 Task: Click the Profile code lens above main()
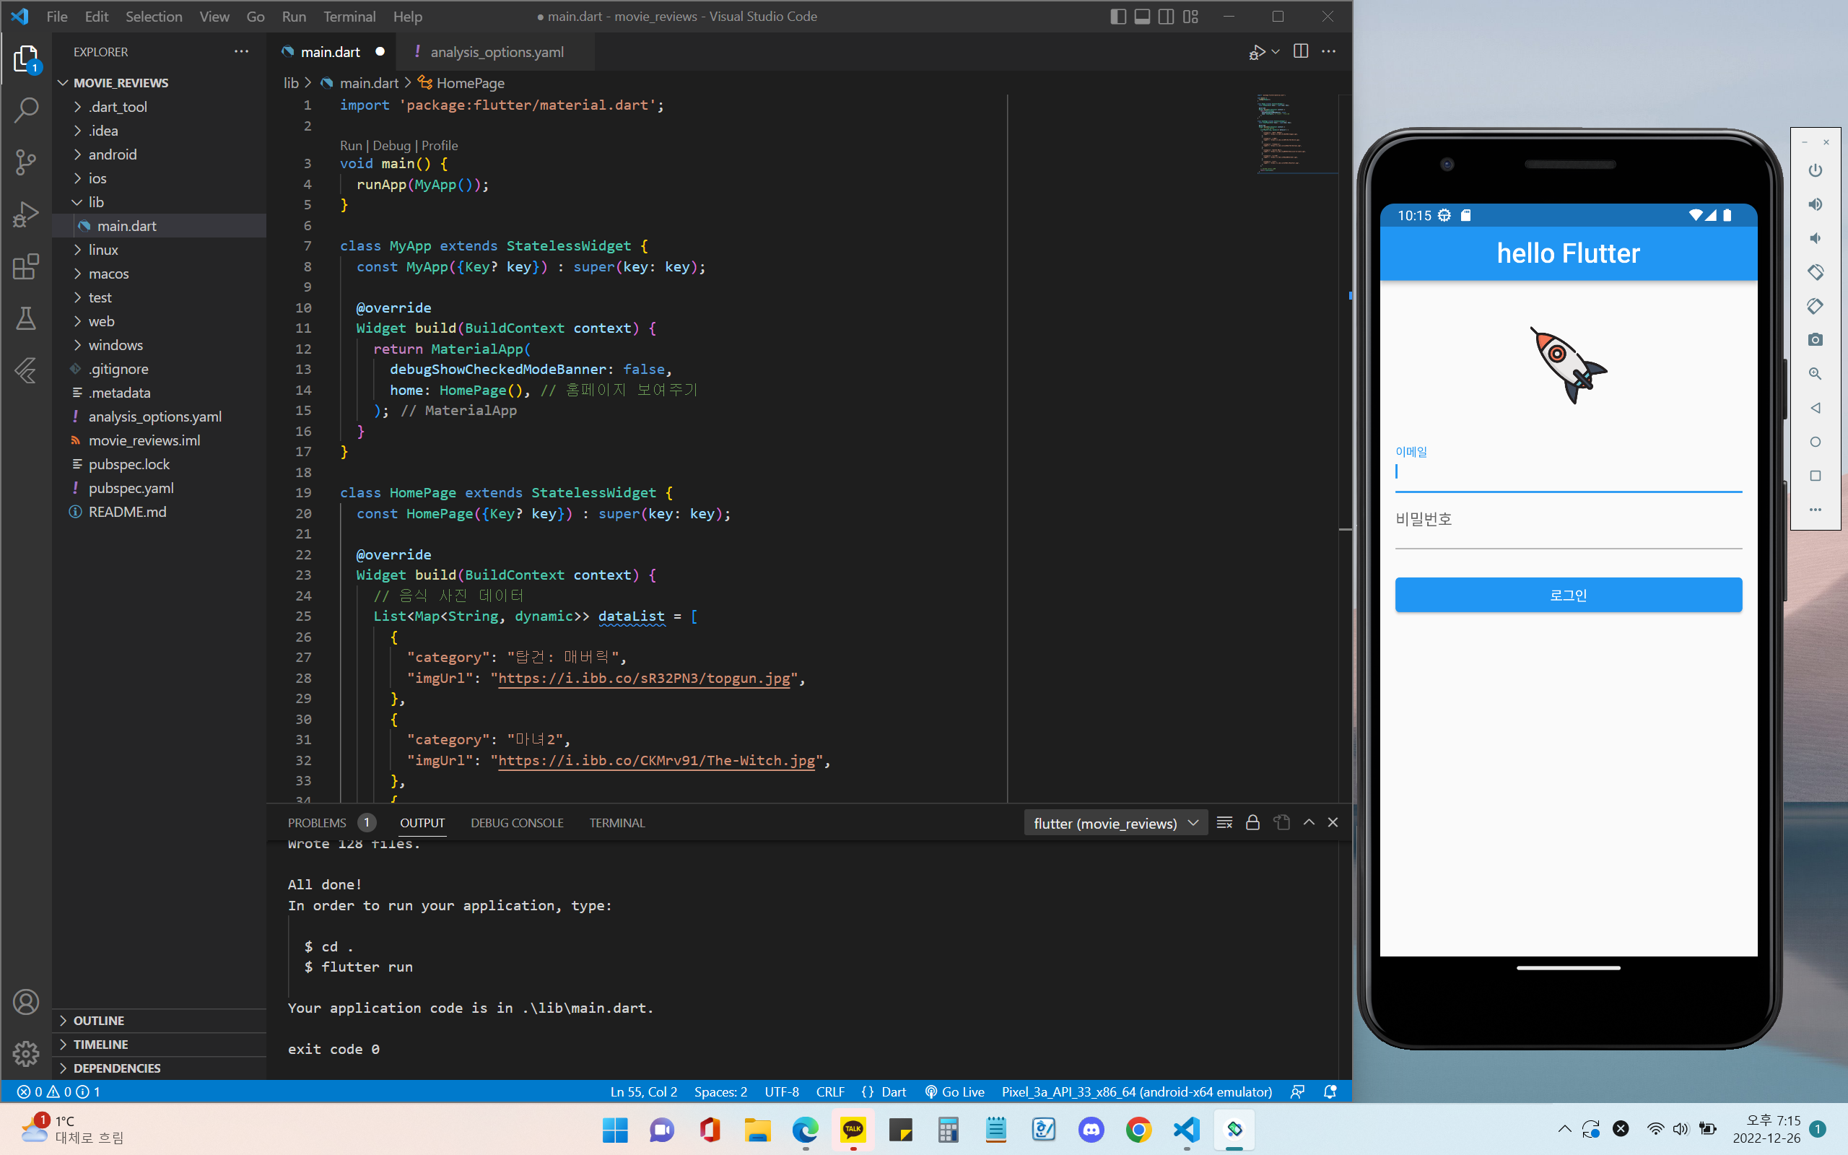(440, 145)
